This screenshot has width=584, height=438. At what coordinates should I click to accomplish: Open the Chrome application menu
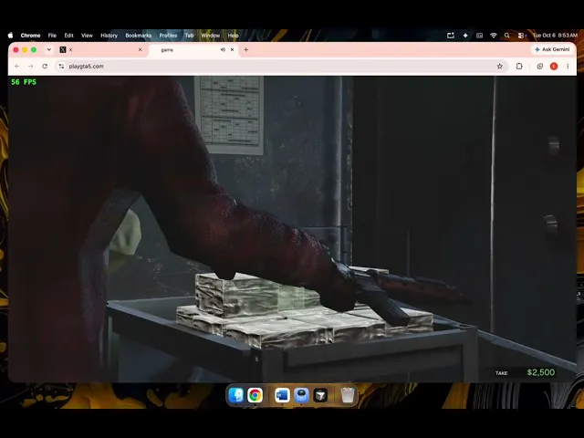pos(30,36)
